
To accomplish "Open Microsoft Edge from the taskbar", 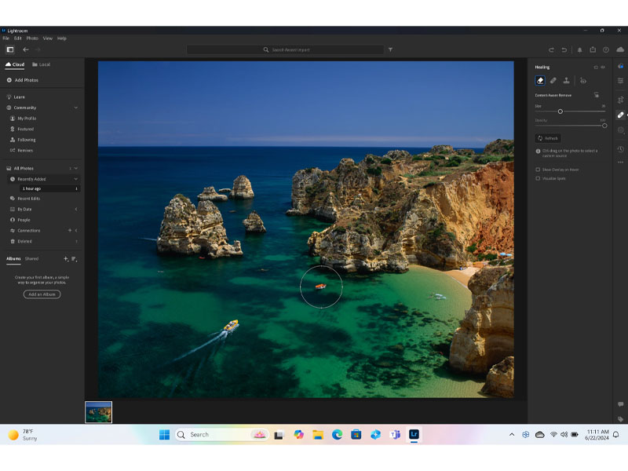I will (x=338, y=435).
